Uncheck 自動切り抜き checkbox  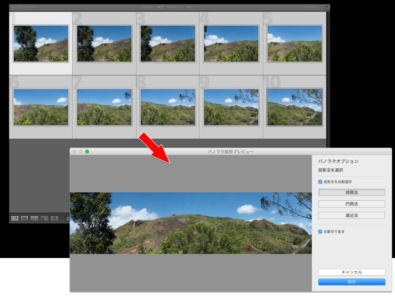[320, 231]
